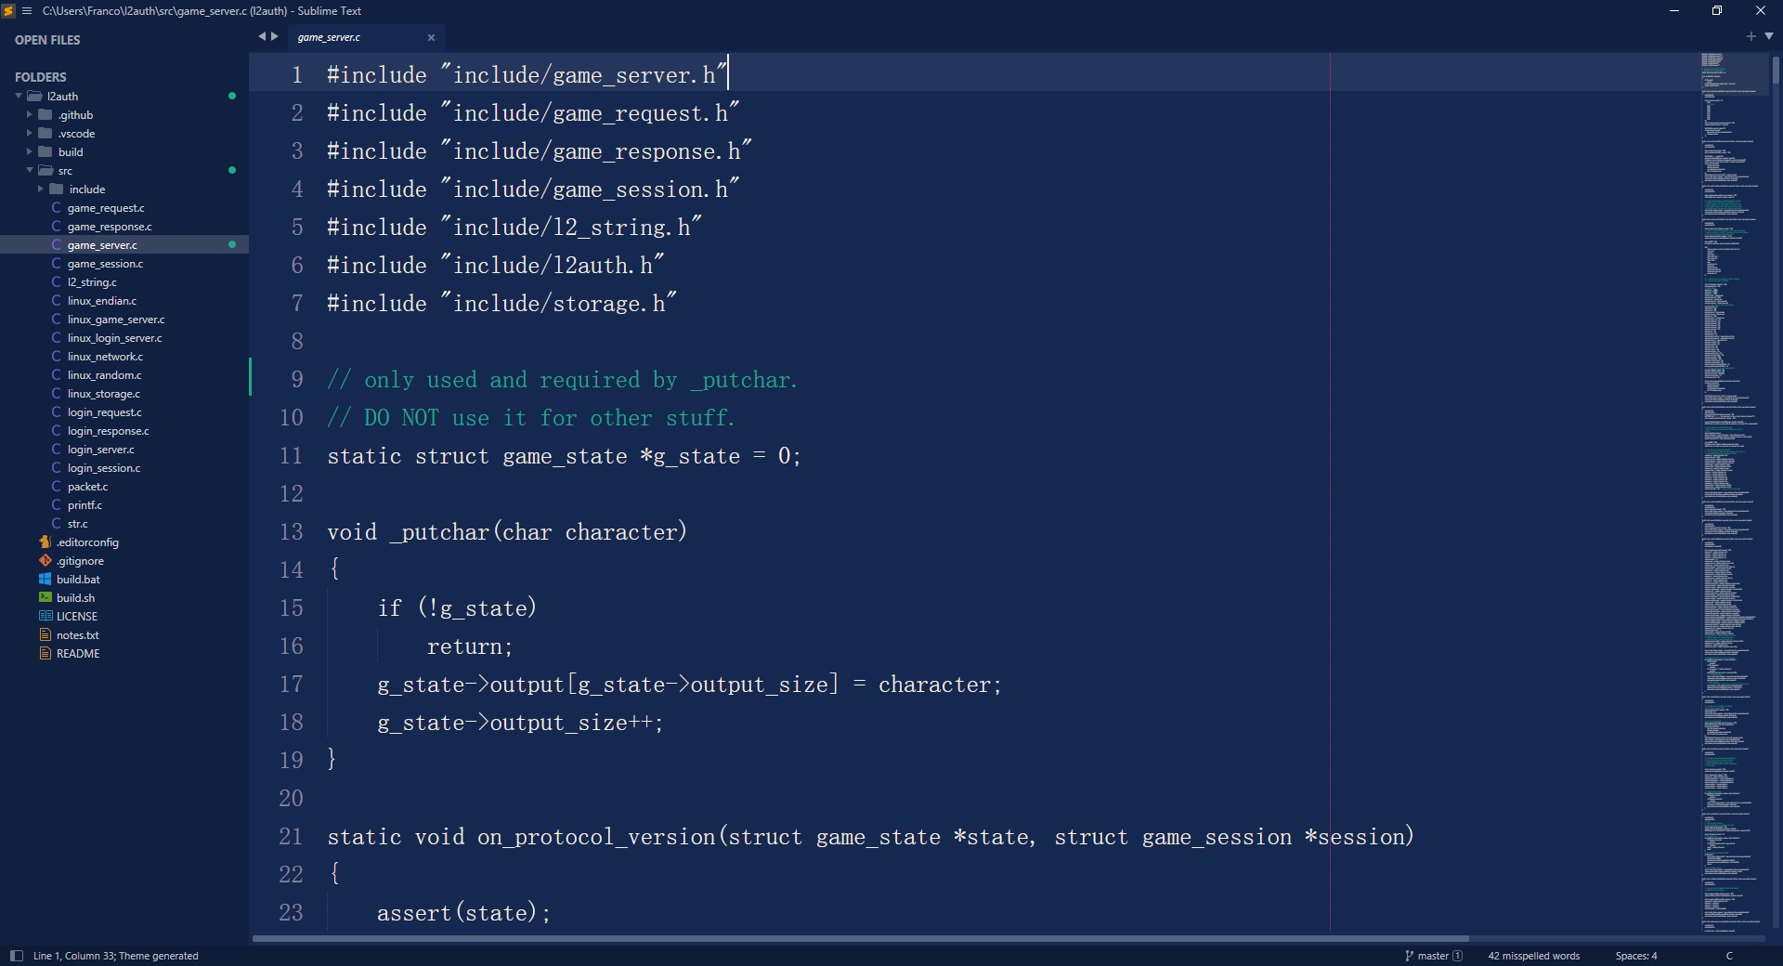Open the tab list dropdown arrow
The width and height of the screenshot is (1783, 966).
(x=1768, y=36)
